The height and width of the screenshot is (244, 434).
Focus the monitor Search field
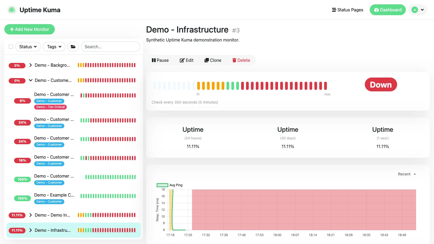click(111, 47)
